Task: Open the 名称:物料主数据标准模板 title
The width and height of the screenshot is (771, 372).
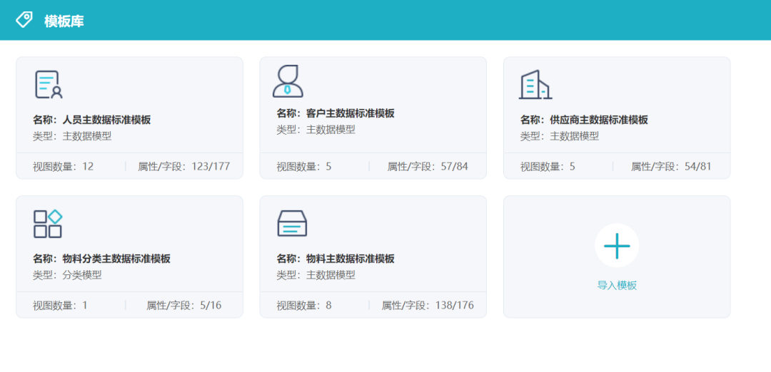Action: point(336,259)
